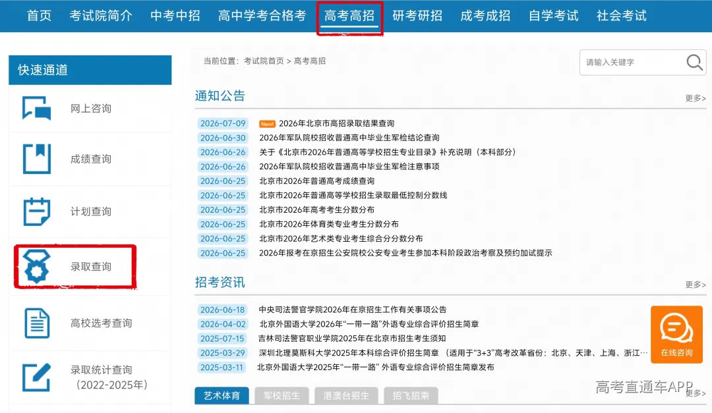This screenshot has height=413, width=712.
Task: Click the 2025-07-15 date label
Action: pyautogui.click(x=223, y=339)
